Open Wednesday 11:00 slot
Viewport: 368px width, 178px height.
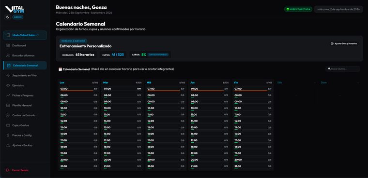tap(166, 115)
